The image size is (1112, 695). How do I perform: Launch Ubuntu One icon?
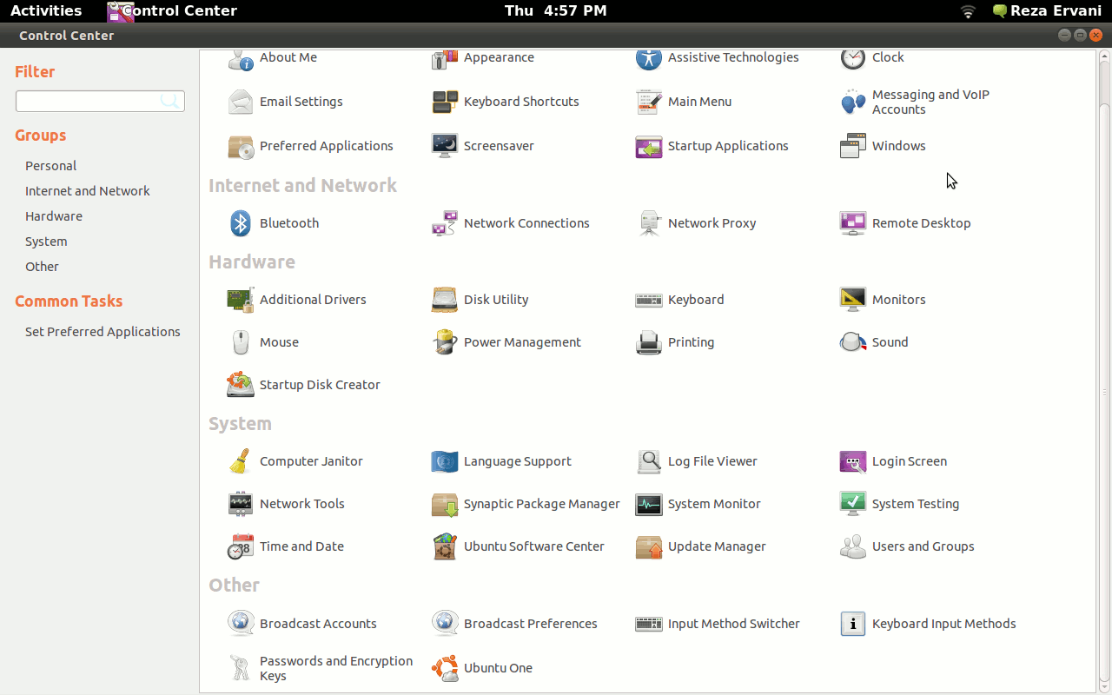[x=445, y=668]
